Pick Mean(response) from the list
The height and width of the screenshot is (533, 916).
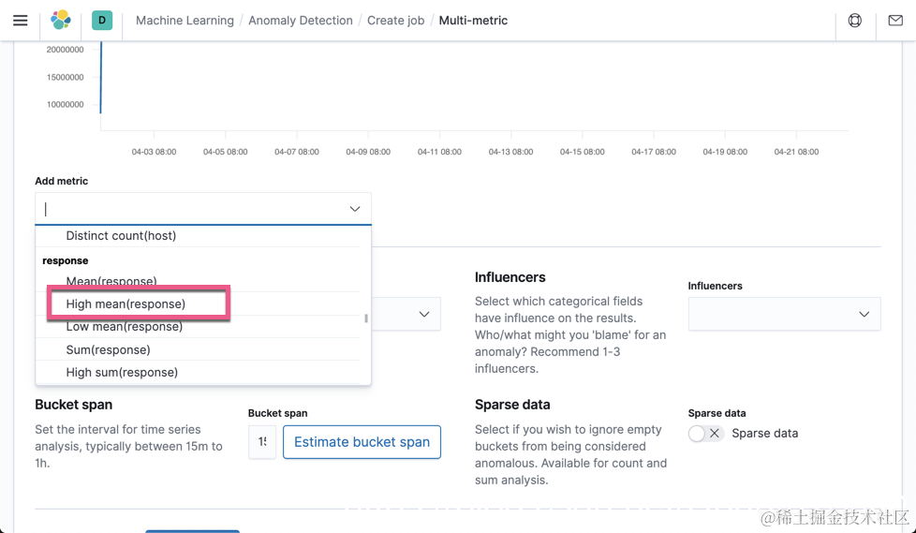tap(111, 282)
